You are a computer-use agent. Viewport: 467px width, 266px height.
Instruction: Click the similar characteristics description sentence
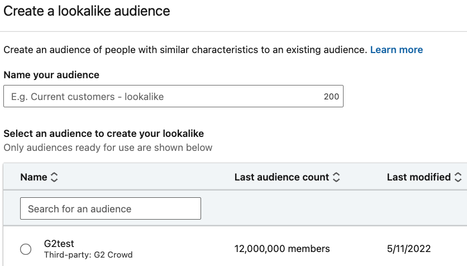[x=185, y=49]
